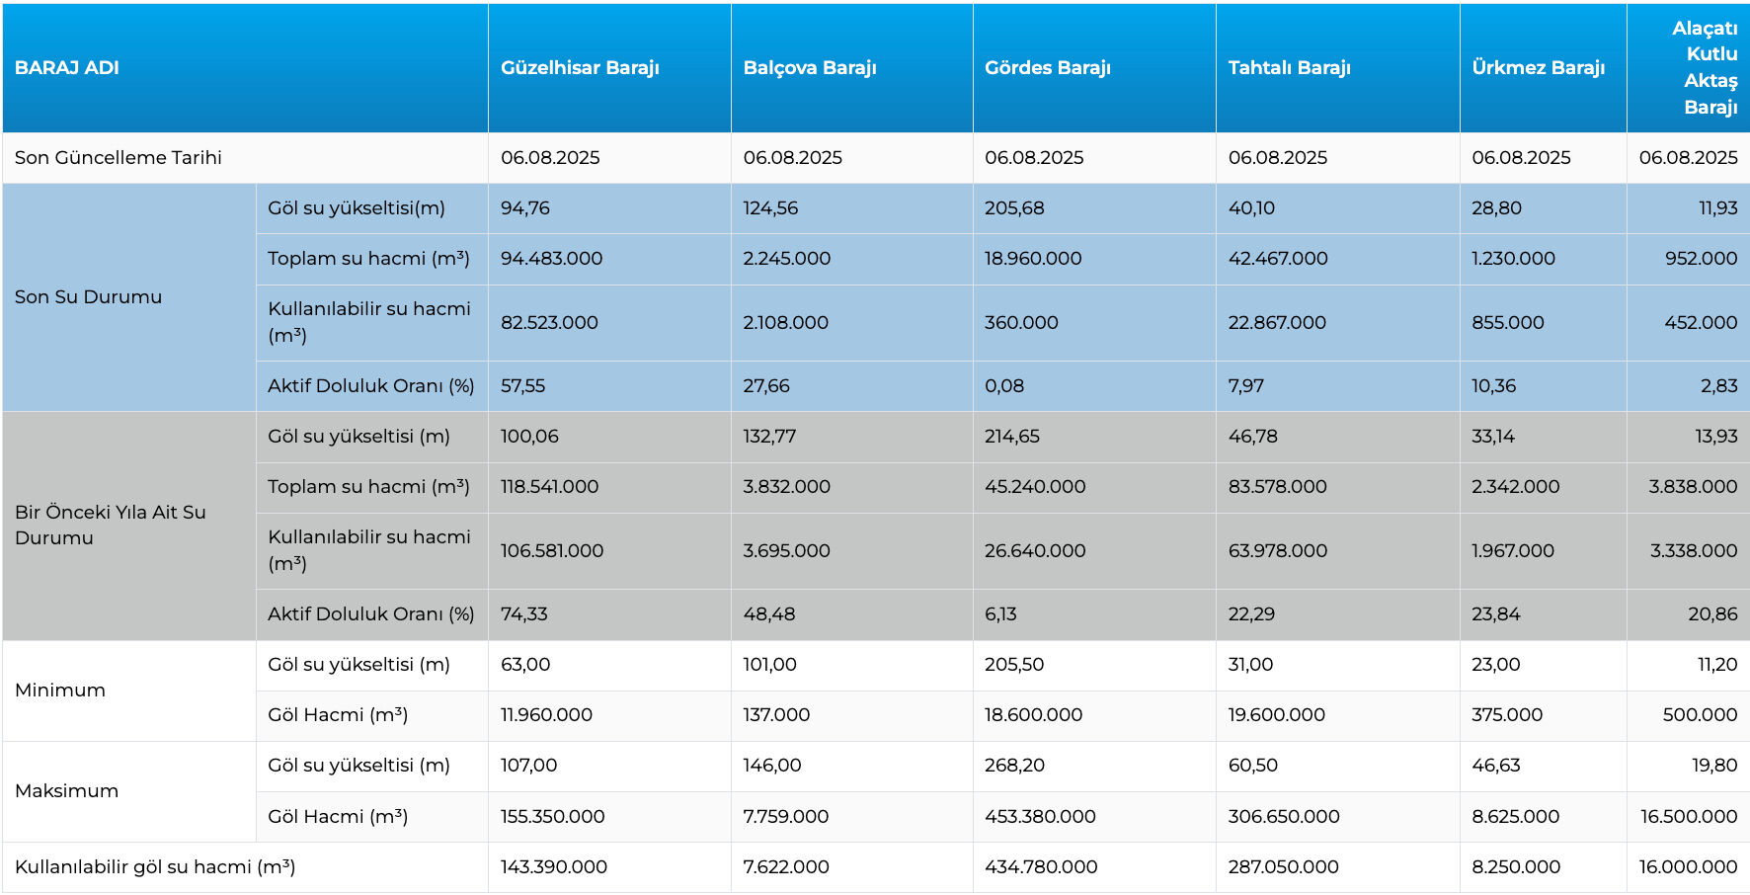This screenshot has height=895, width=1750.
Task: Click the BARAJ ADI column header
Action: pyautogui.click(x=67, y=68)
